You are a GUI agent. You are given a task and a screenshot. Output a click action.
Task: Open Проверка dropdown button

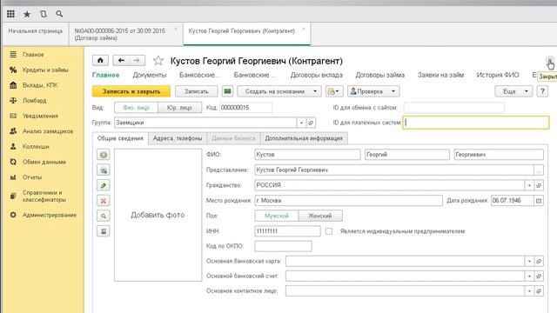pyautogui.click(x=373, y=91)
